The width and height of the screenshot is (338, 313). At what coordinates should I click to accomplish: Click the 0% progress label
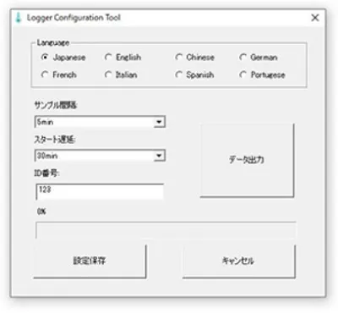pos(41,211)
